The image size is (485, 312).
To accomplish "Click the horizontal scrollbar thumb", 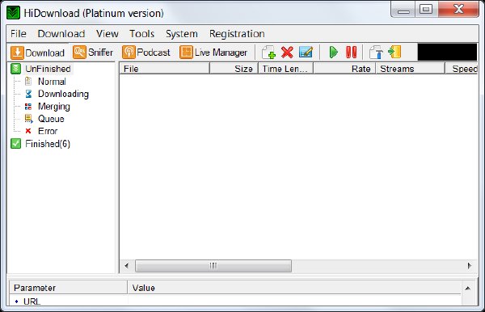I will (213, 266).
